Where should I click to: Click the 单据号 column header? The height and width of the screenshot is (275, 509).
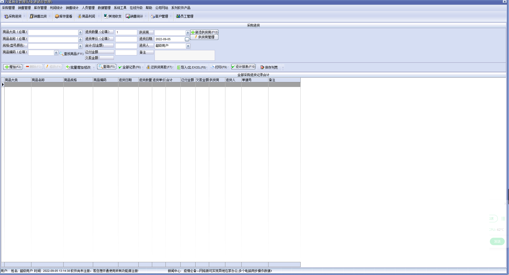click(x=255, y=80)
